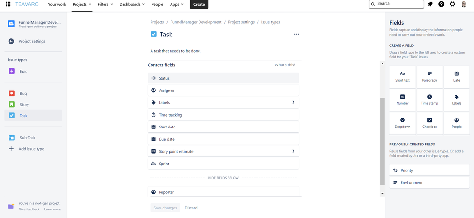Click the Short text field type tile
This screenshot has width=474, height=218.
(402, 77)
